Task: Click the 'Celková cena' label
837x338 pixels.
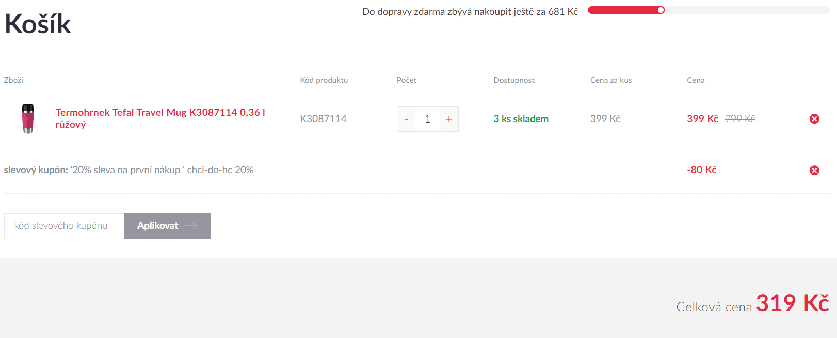Action: 714,307
